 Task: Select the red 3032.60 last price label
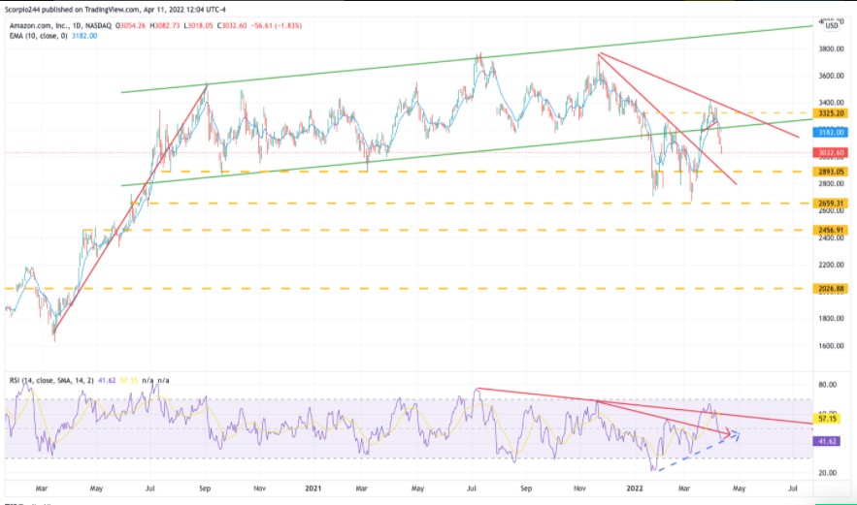tap(830, 153)
